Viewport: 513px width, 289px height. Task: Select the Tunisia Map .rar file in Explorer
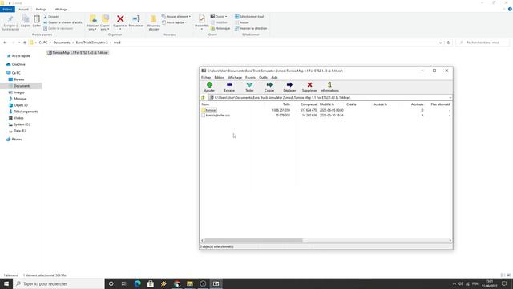tap(78, 53)
